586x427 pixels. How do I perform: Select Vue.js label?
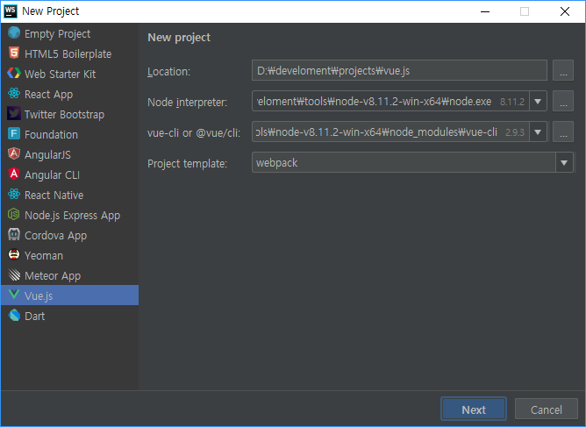39,296
